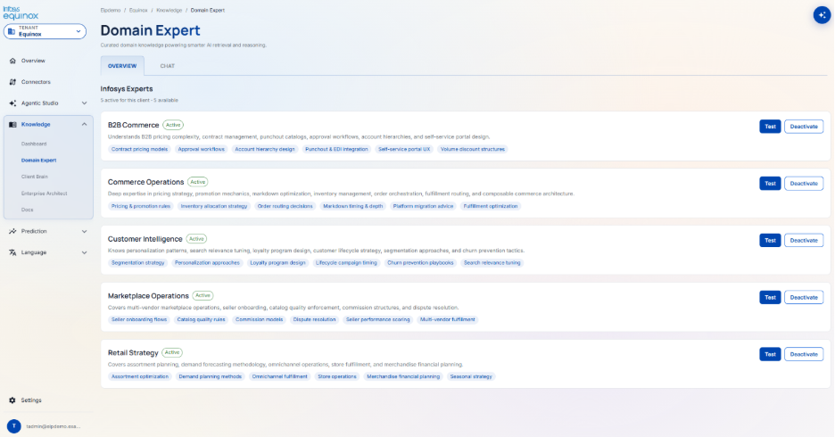Click the Retail Strategy title
The height and width of the screenshot is (437, 835).
coord(133,353)
